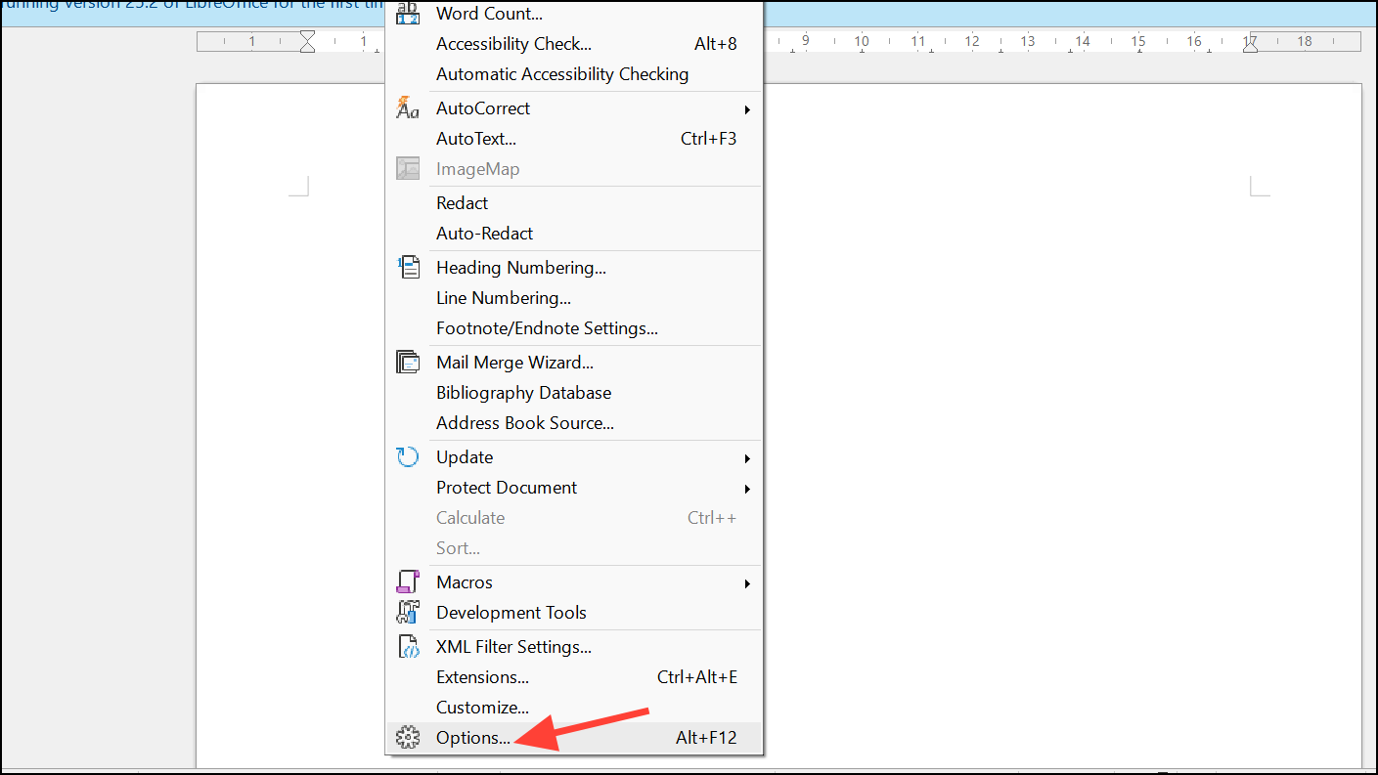Launch Accessibility Check
This screenshot has width=1378, height=775.
(x=512, y=43)
